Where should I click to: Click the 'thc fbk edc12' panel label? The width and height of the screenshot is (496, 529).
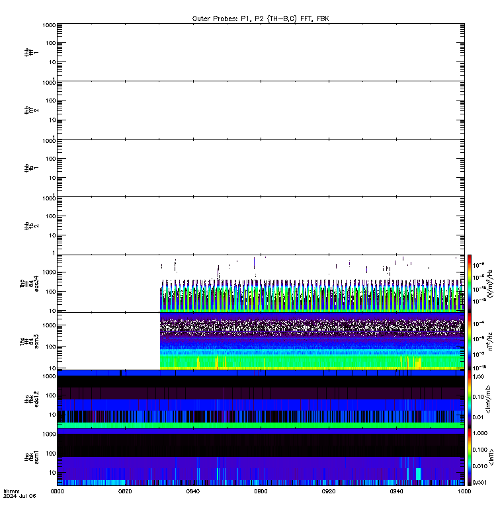(x=31, y=399)
